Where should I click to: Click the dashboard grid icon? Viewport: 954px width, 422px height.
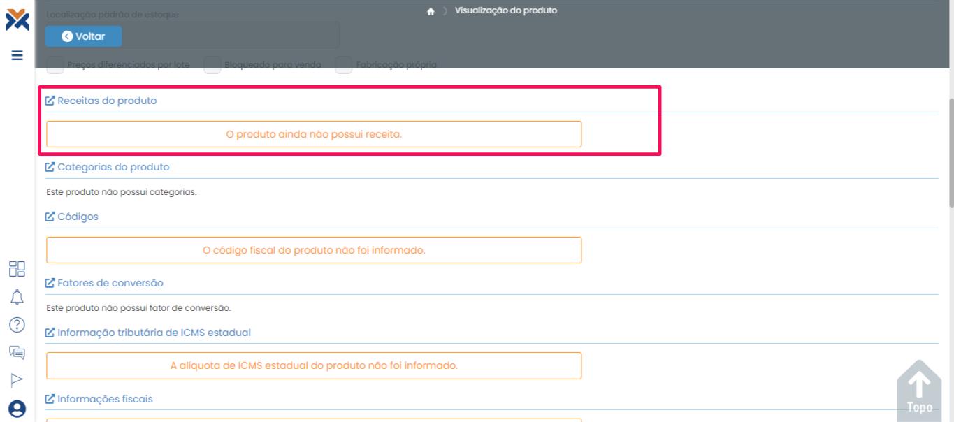(x=17, y=269)
